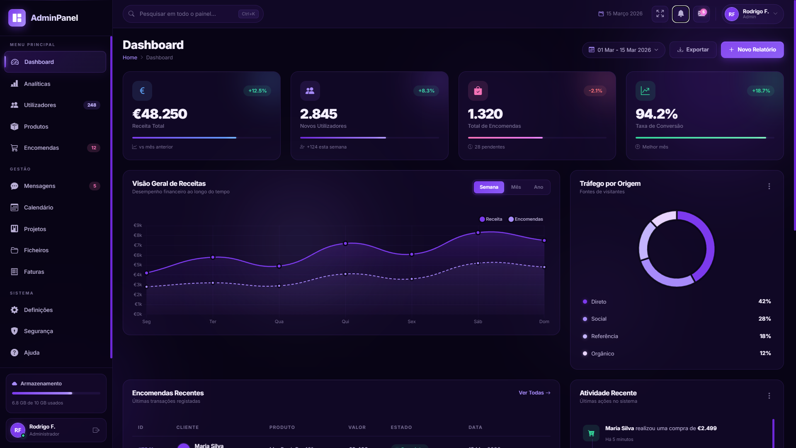
Task: Switch the revenue chart to Semana view
Action: pyautogui.click(x=489, y=187)
